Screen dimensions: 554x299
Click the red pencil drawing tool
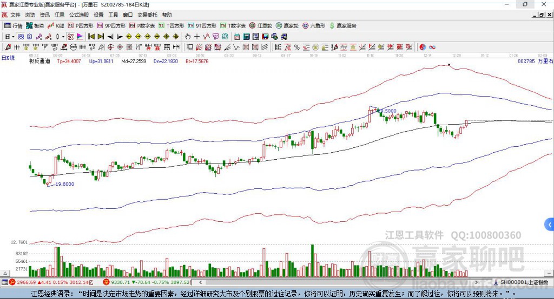(8, 47)
